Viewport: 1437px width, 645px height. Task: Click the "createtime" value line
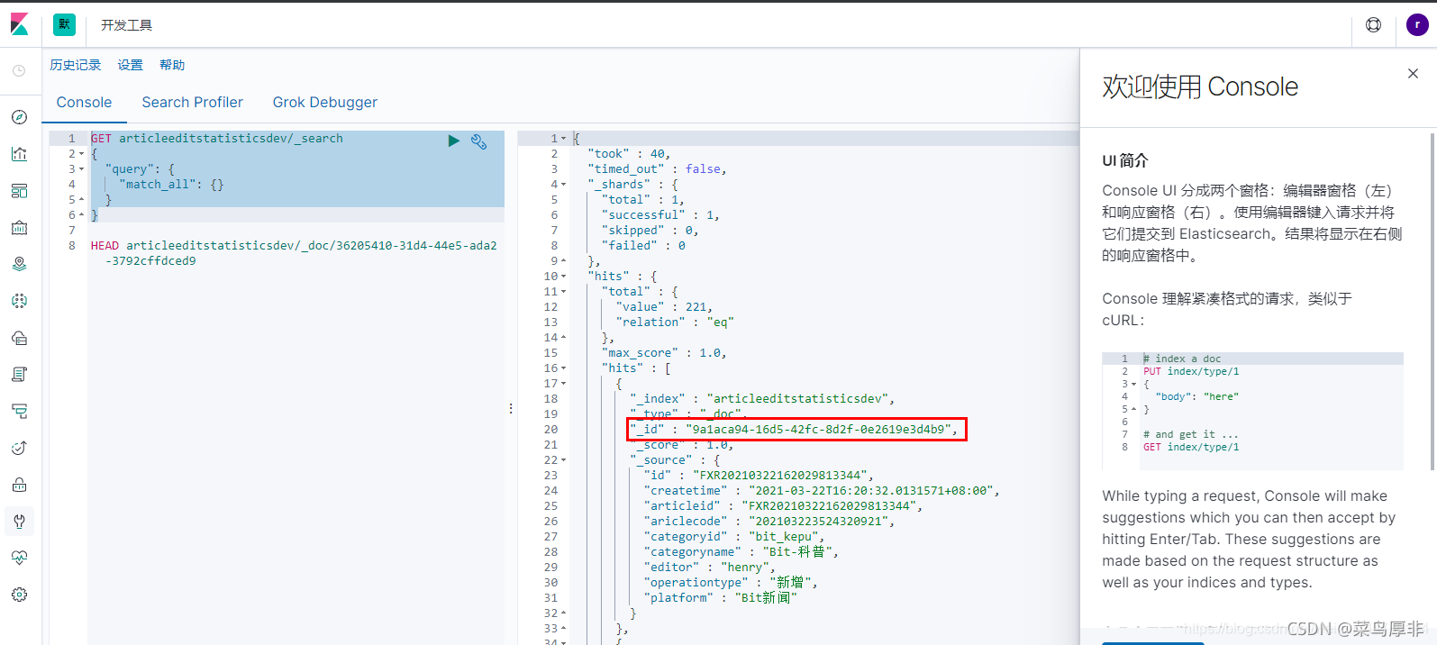tap(822, 491)
